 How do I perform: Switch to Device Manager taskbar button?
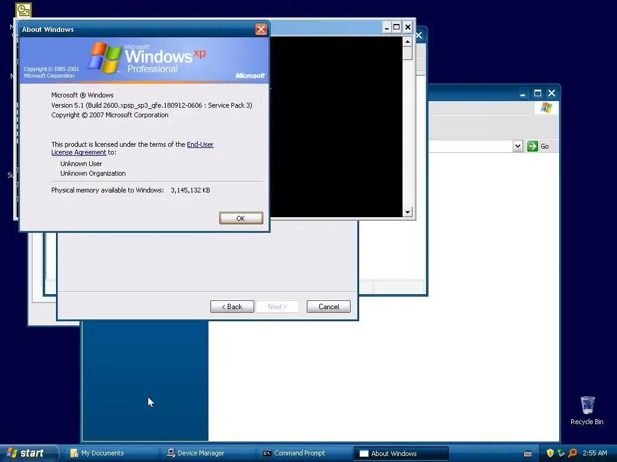coord(208,453)
